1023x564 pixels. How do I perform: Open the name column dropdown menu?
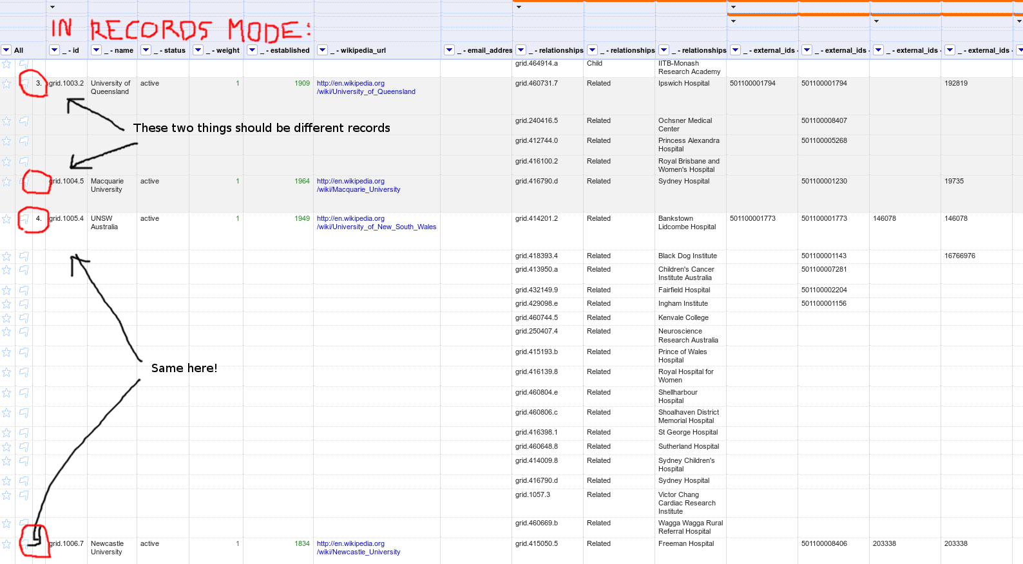coord(97,50)
